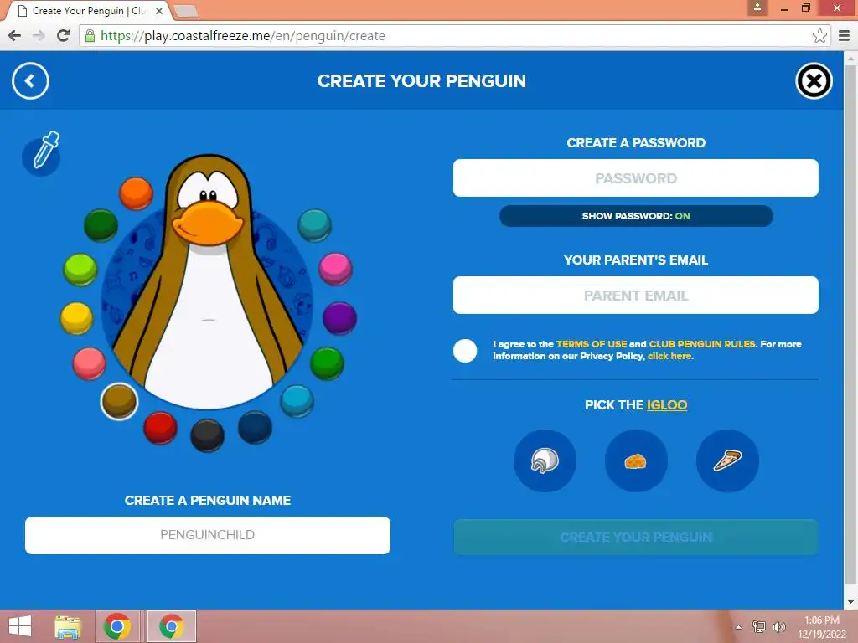The width and height of the screenshot is (858, 643).
Task: Select the bright green penguin color
Action: pyautogui.click(x=328, y=363)
